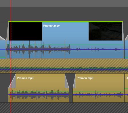Screen dimensions: 128x113
Task: Click the dark end thumbnail of Pramen.mov
Action: point(105,31)
